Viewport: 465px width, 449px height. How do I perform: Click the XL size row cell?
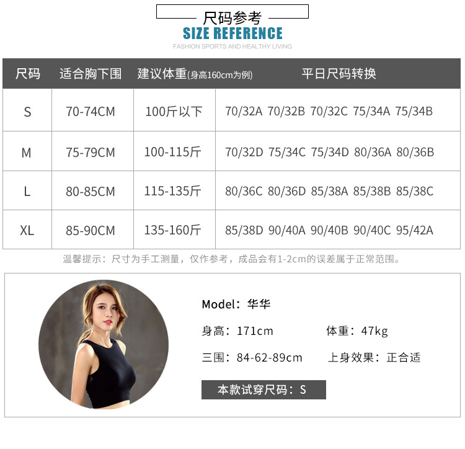click(27, 231)
